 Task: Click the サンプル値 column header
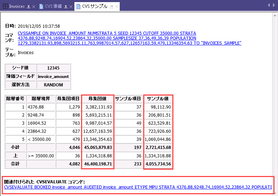(x=158, y=99)
